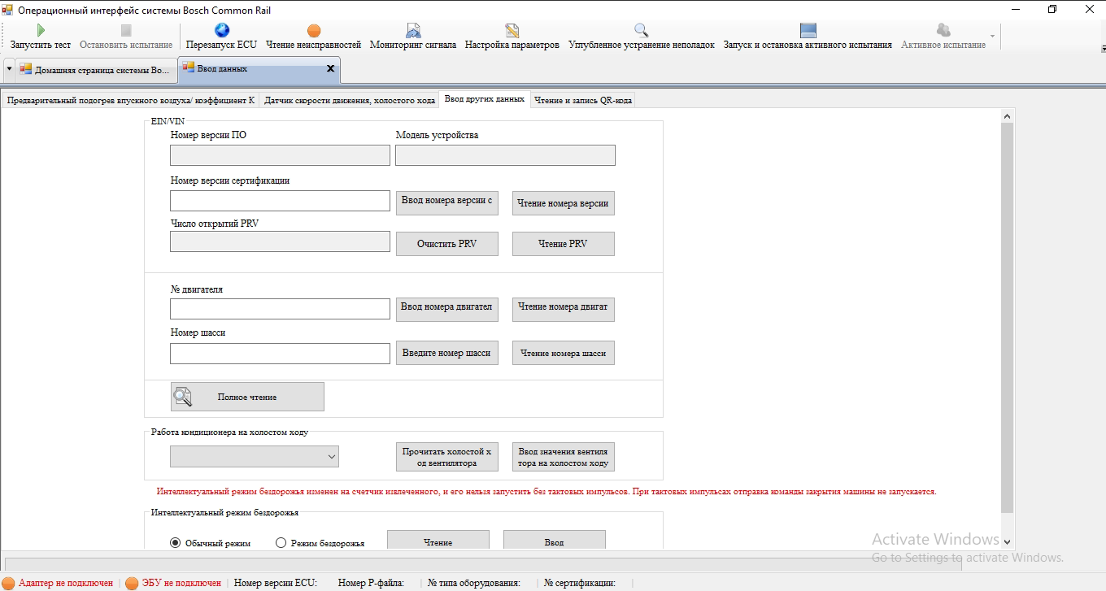Click Ввод button in бездорожья section
Screen dimensions: 1106x591
click(x=554, y=540)
